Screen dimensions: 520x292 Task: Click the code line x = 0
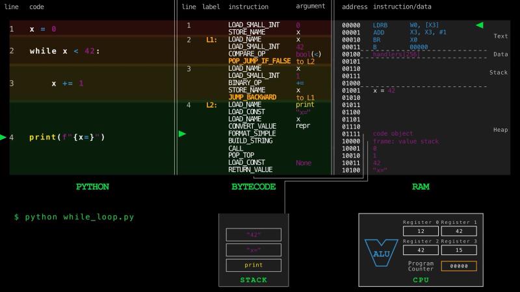point(43,29)
